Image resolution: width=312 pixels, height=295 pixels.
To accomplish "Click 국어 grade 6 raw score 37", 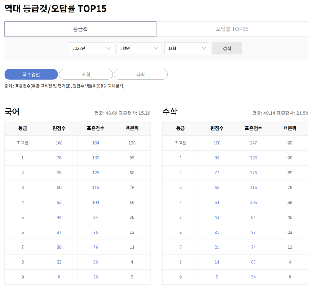I will tap(59, 232).
